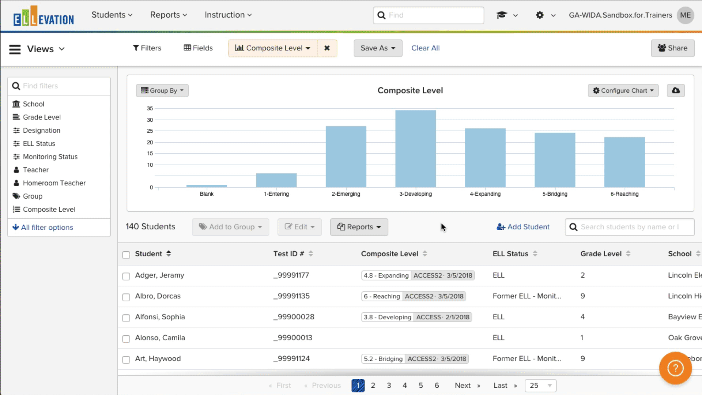Download chart using cloud icon
This screenshot has height=395, width=702.
(676, 90)
